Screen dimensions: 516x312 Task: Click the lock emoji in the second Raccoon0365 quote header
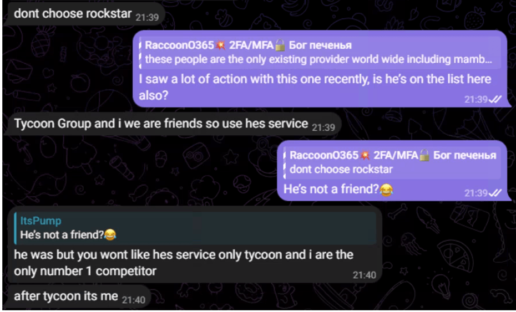click(x=424, y=155)
